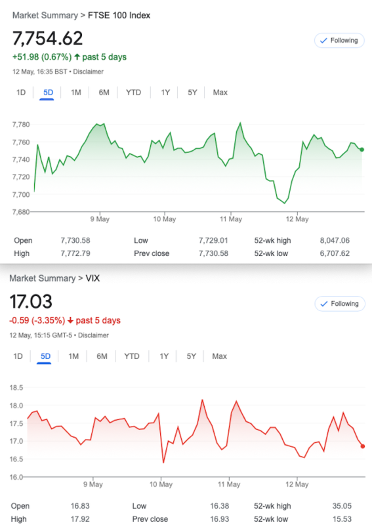Screen dimensions: 372x525
Task: Select the 1D tab on VIX chart
Action: 18,356
